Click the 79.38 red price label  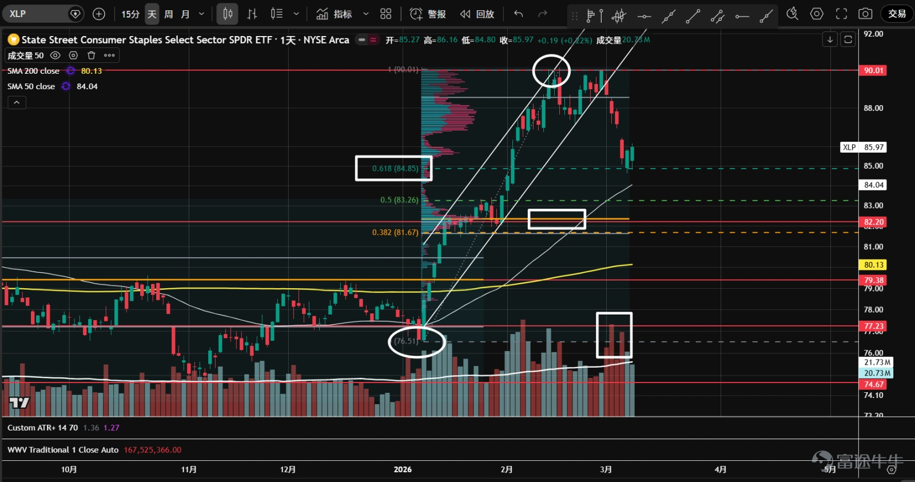point(873,280)
